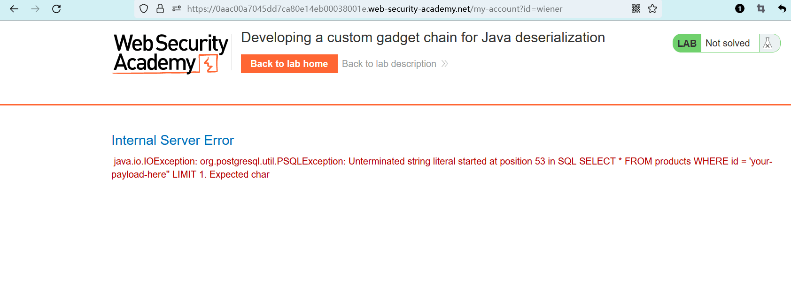Screen dimensions: 791x292
Task: Open the site permissions icon
Action: click(x=177, y=9)
